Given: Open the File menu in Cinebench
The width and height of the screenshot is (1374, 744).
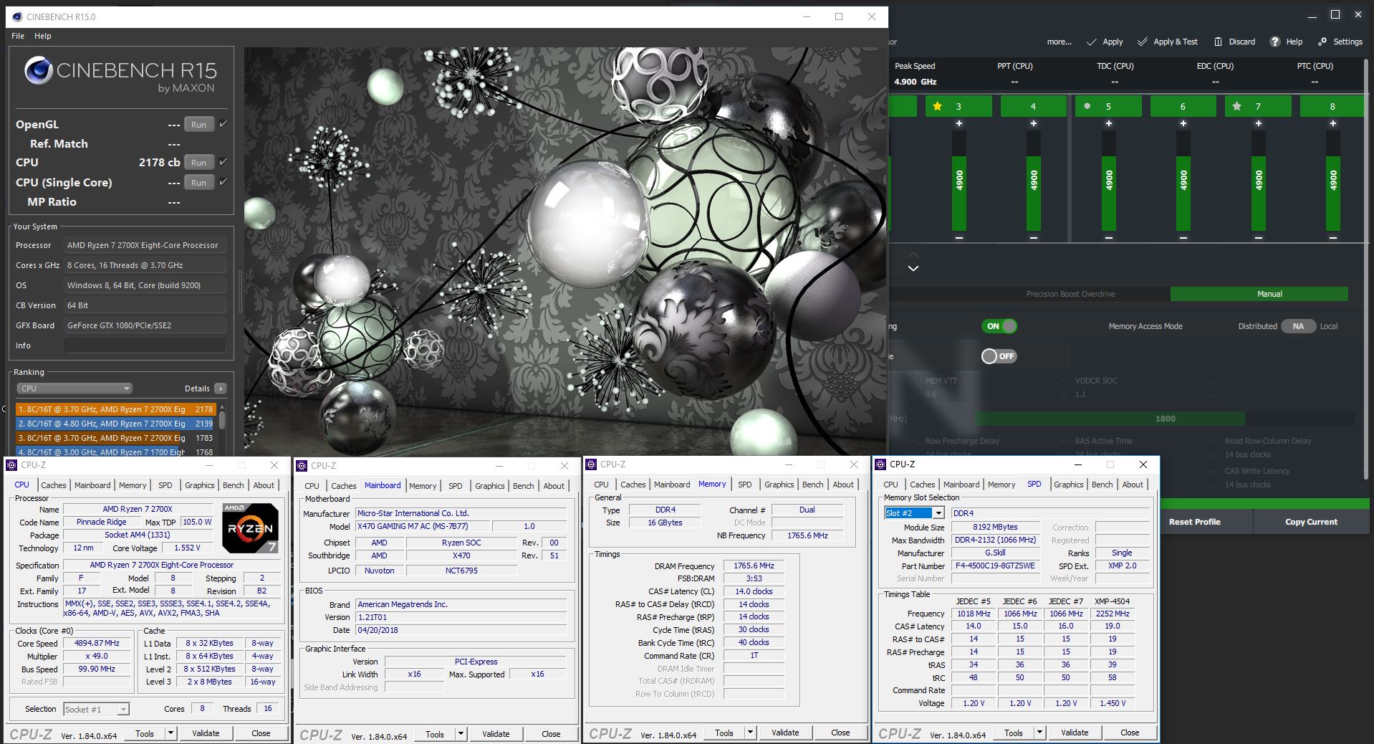Looking at the screenshot, I should (x=18, y=36).
